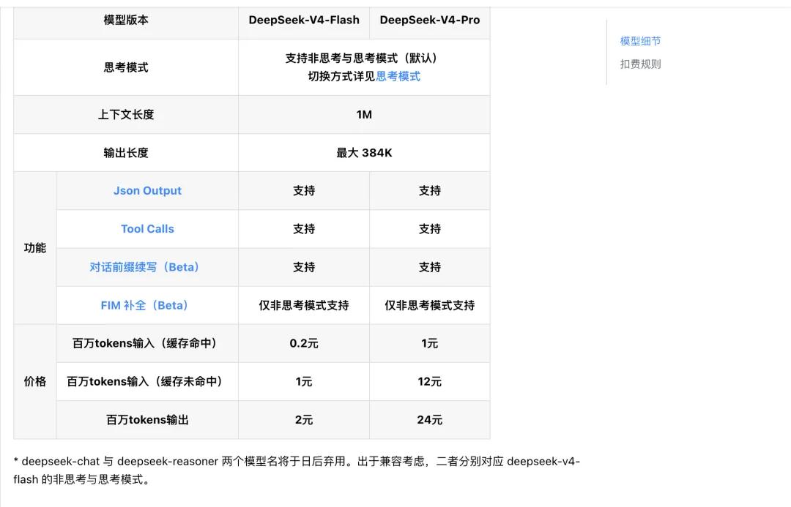Open FIM 补全 (Beta) link
The height and width of the screenshot is (507, 791).
[x=144, y=305]
